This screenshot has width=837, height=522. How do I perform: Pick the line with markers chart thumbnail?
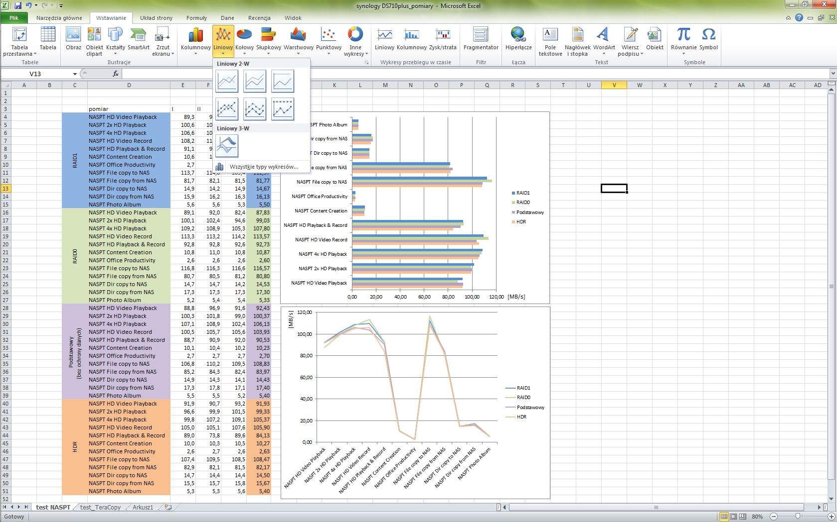click(x=227, y=109)
